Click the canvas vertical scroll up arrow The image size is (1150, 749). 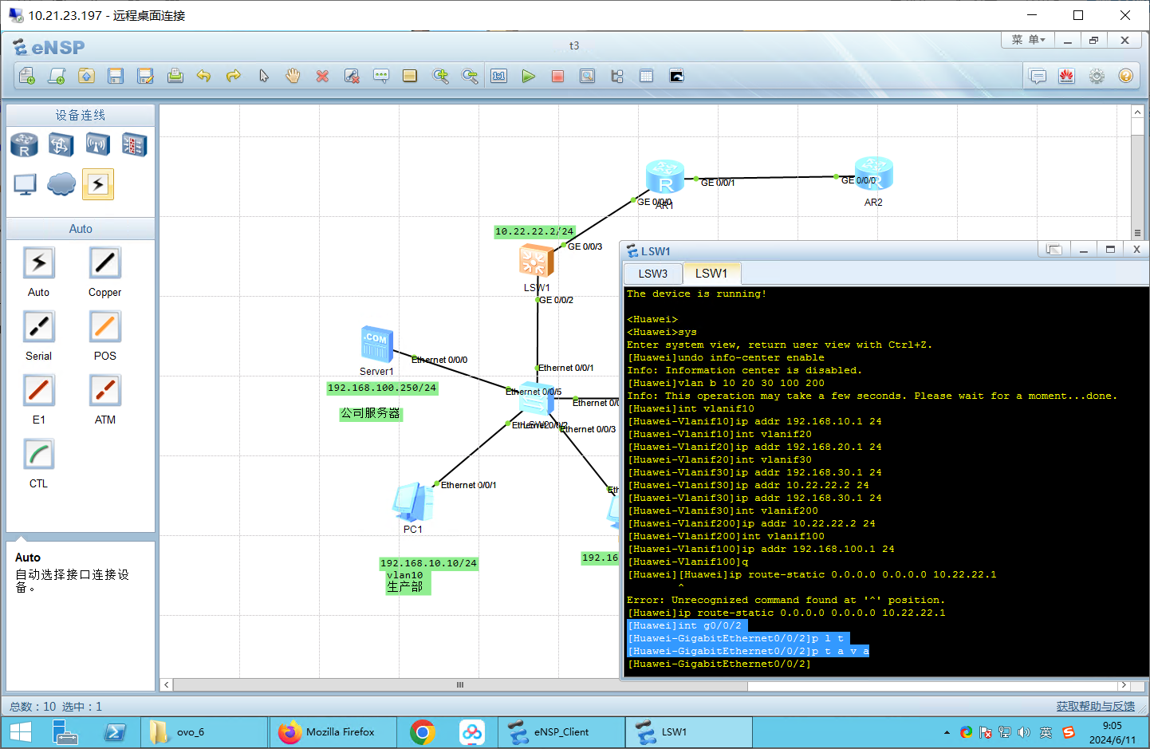(1137, 112)
